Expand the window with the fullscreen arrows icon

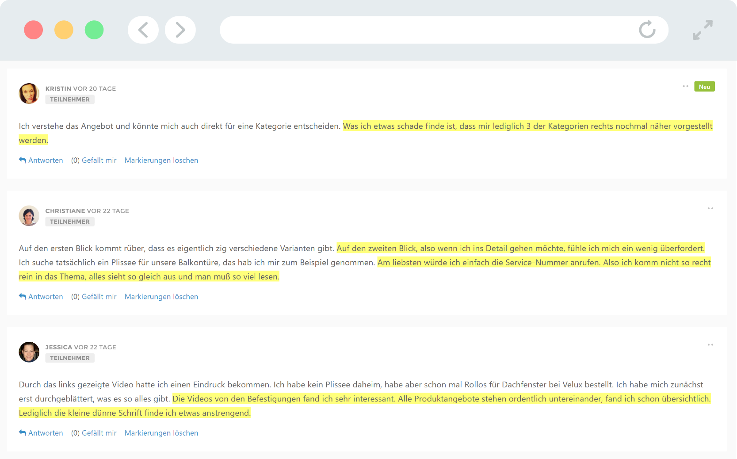703,30
